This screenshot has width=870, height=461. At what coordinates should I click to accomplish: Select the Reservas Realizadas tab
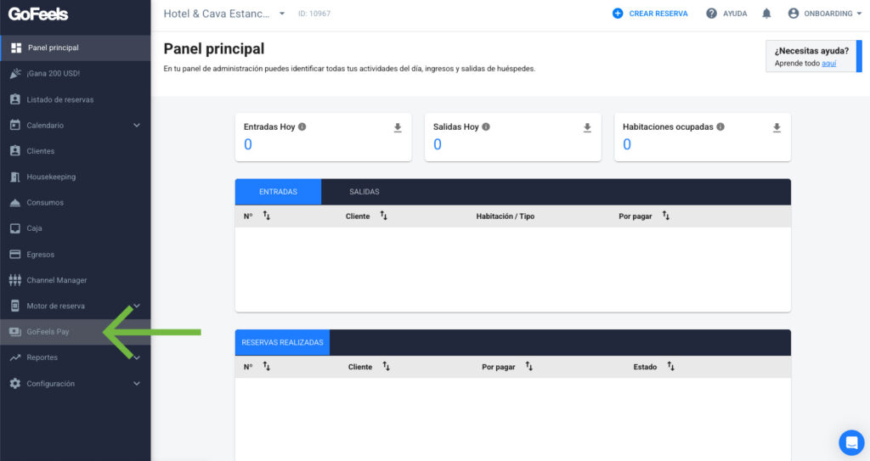282,342
